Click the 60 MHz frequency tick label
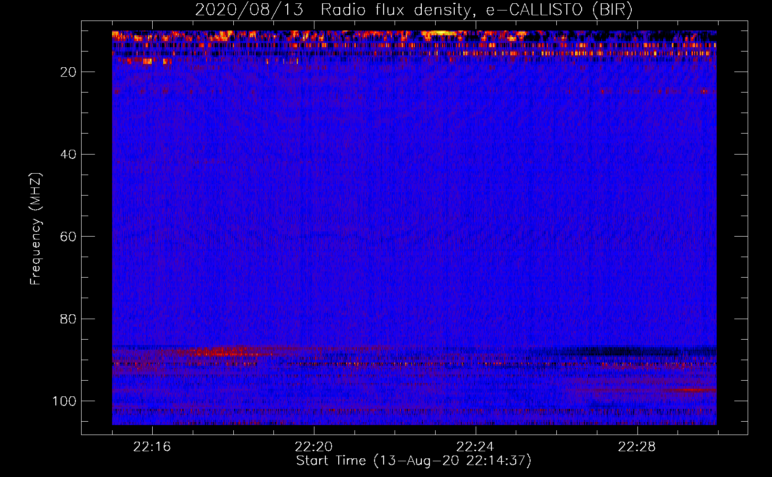 click(69, 237)
